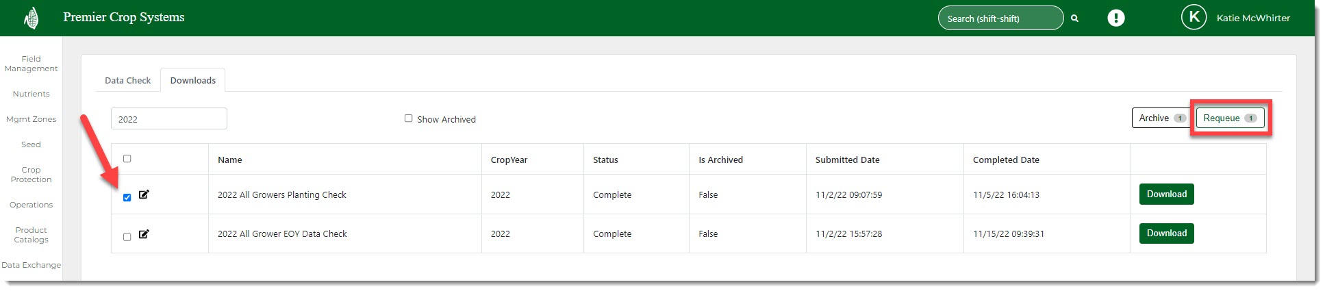Image resolution: width=1325 pixels, height=291 pixels.
Task: Edit the 2022 All Growers Planting Check entry
Action: point(144,194)
